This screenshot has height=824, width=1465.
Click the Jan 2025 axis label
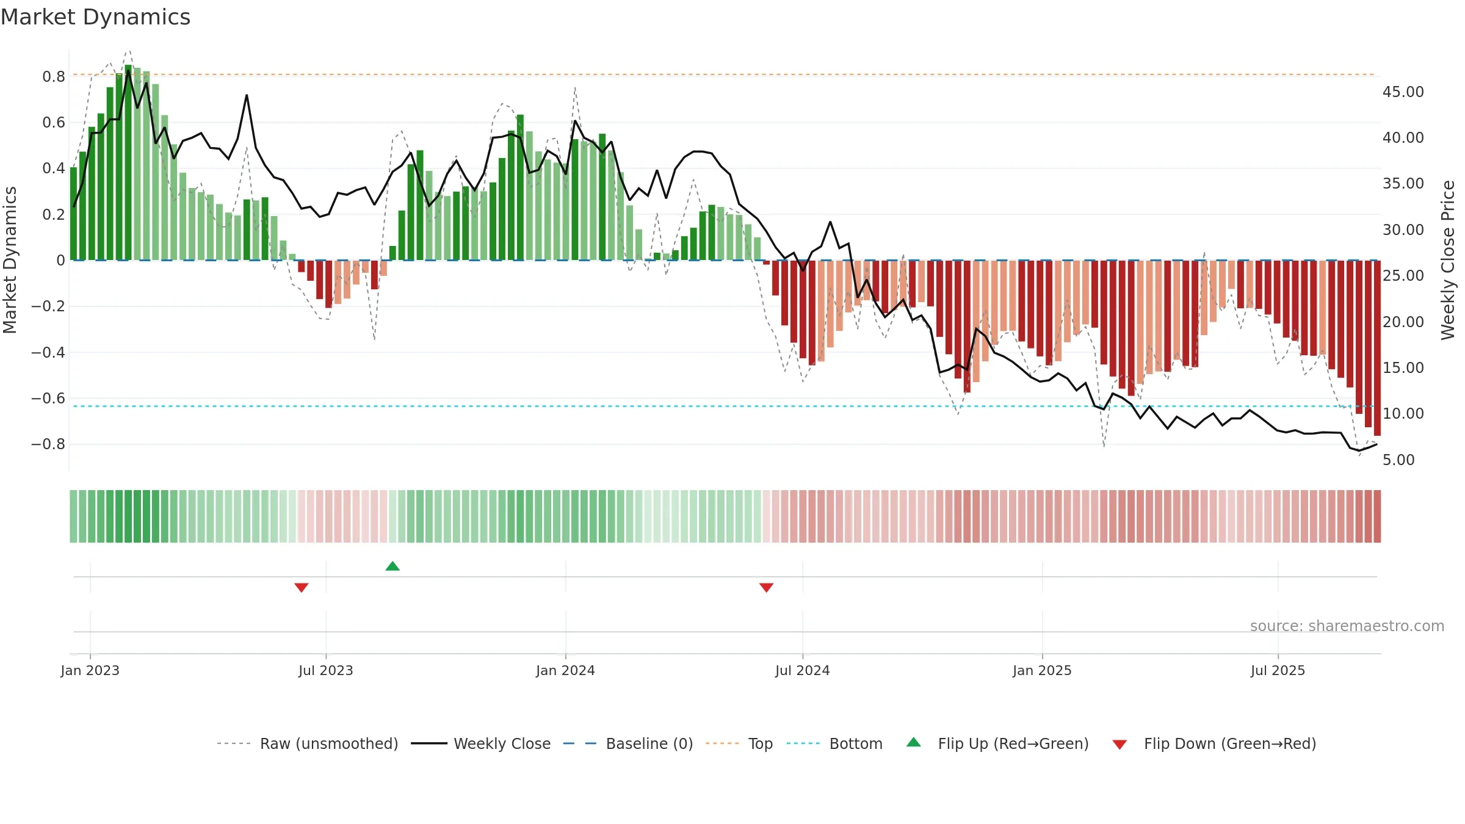1043,670
